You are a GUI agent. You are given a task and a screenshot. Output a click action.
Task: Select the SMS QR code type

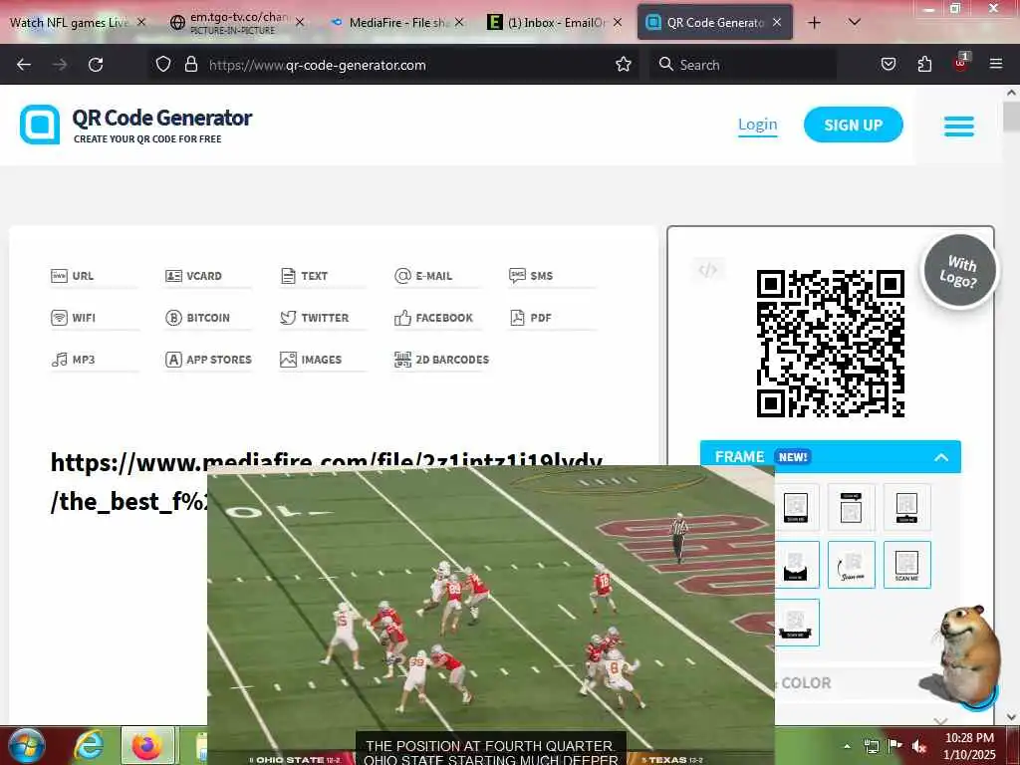(x=531, y=276)
